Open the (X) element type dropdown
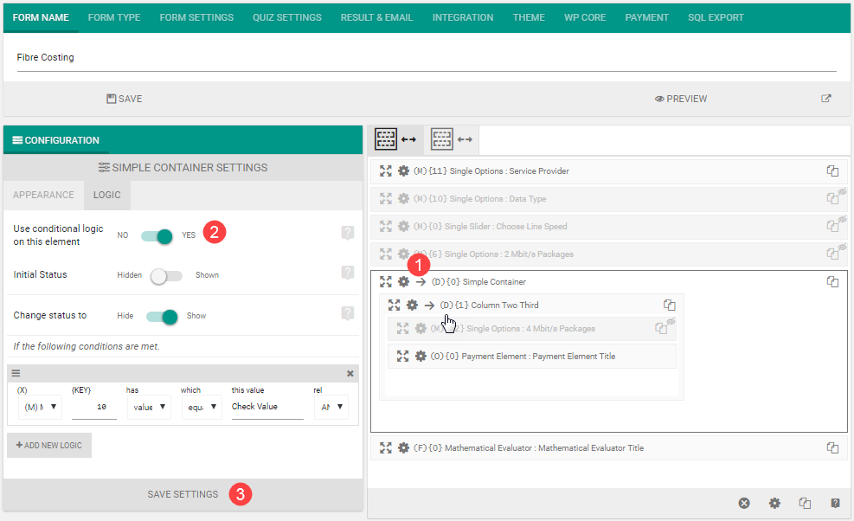854x521 pixels. pos(40,407)
